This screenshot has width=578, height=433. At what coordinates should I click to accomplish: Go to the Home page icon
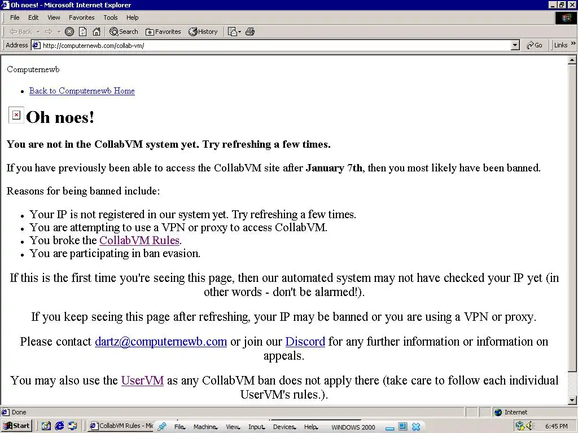pyautogui.click(x=97, y=32)
